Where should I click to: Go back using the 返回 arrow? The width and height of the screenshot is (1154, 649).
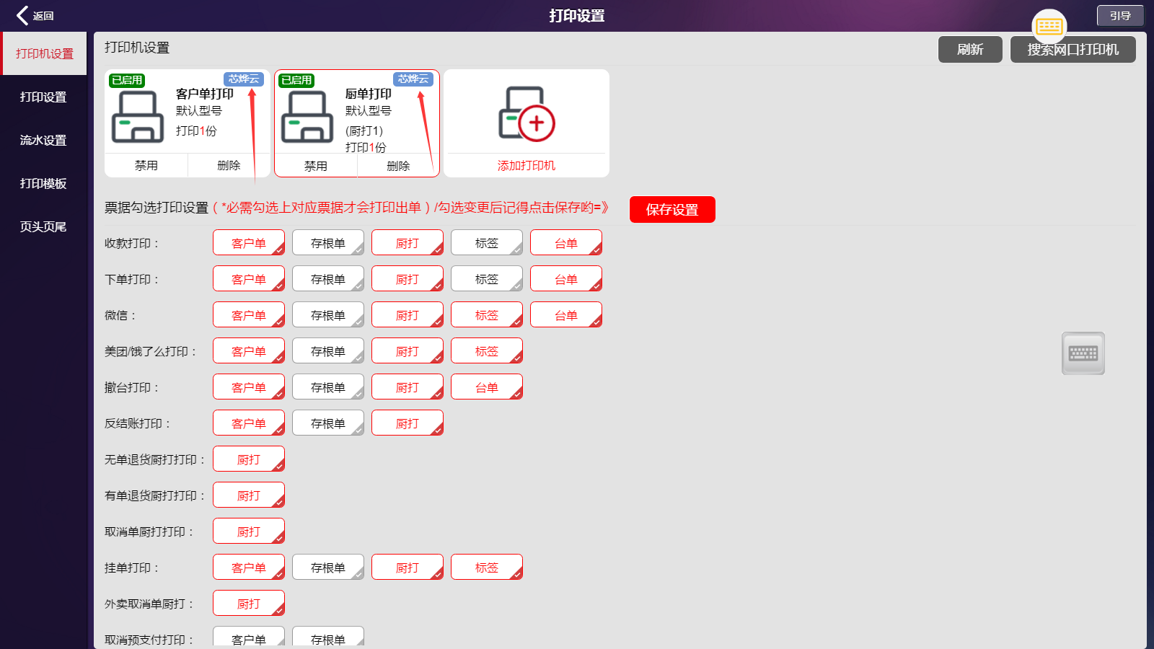point(35,16)
